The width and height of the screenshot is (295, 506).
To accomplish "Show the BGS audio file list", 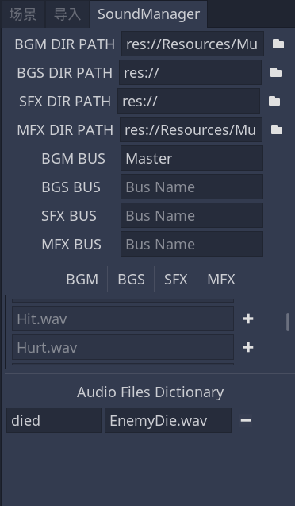I will [131, 279].
